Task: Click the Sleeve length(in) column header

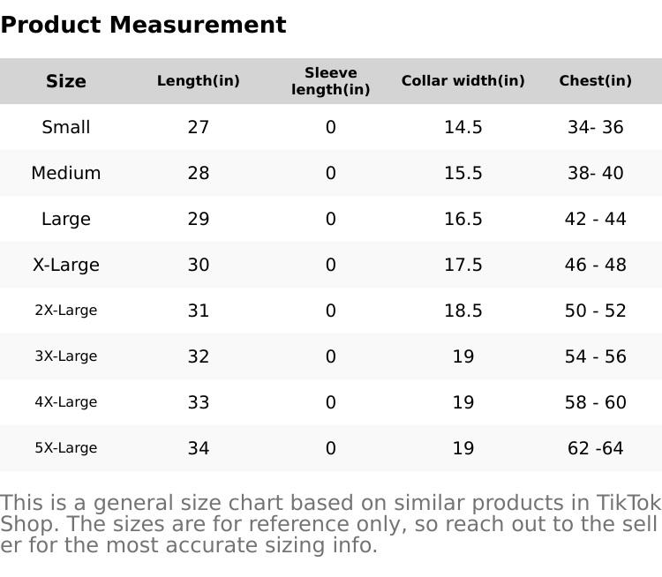Action: (331, 81)
